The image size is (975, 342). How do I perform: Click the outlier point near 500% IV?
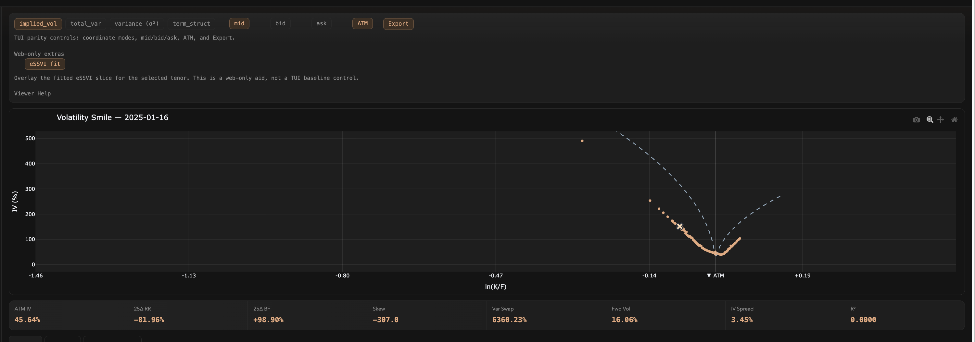point(582,141)
